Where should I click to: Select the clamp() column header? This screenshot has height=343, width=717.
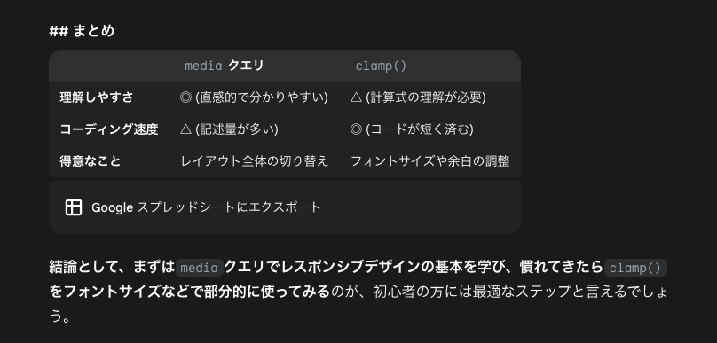381,66
